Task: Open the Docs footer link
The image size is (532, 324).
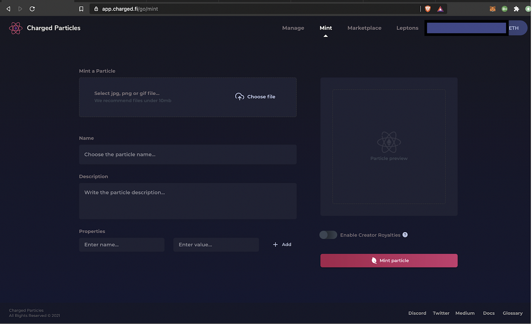Action: tap(489, 313)
